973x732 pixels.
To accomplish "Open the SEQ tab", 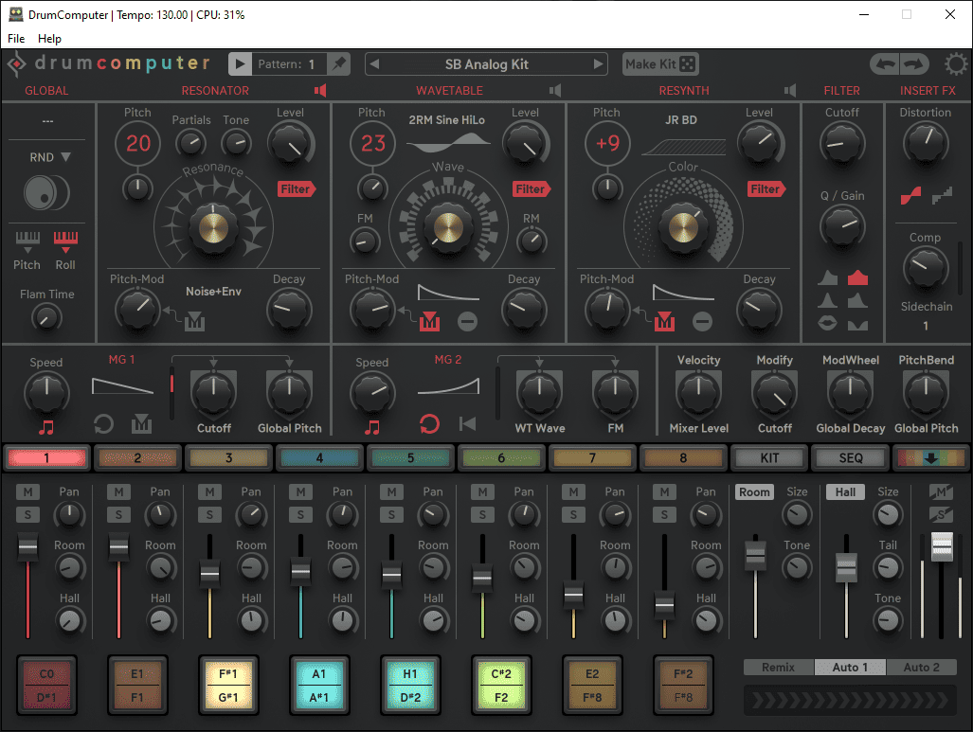I will [851, 457].
